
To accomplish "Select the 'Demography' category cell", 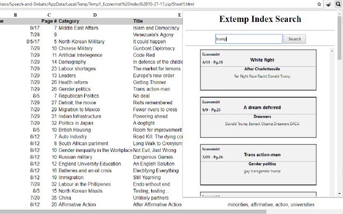I will click(72, 62).
